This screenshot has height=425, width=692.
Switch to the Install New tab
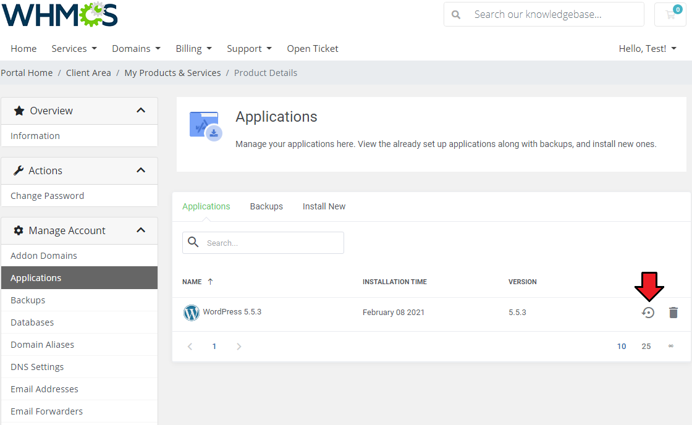point(324,206)
